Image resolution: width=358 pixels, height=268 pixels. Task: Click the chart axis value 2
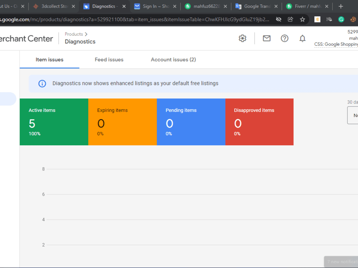point(43,245)
